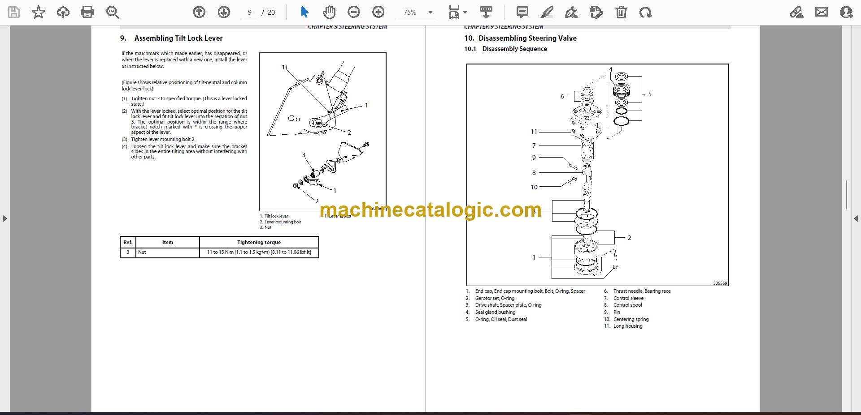Zoom in with the plus button
This screenshot has height=415, width=861.
coord(378,12)
